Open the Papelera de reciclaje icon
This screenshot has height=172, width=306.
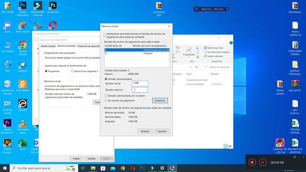[x=8, y=87]
